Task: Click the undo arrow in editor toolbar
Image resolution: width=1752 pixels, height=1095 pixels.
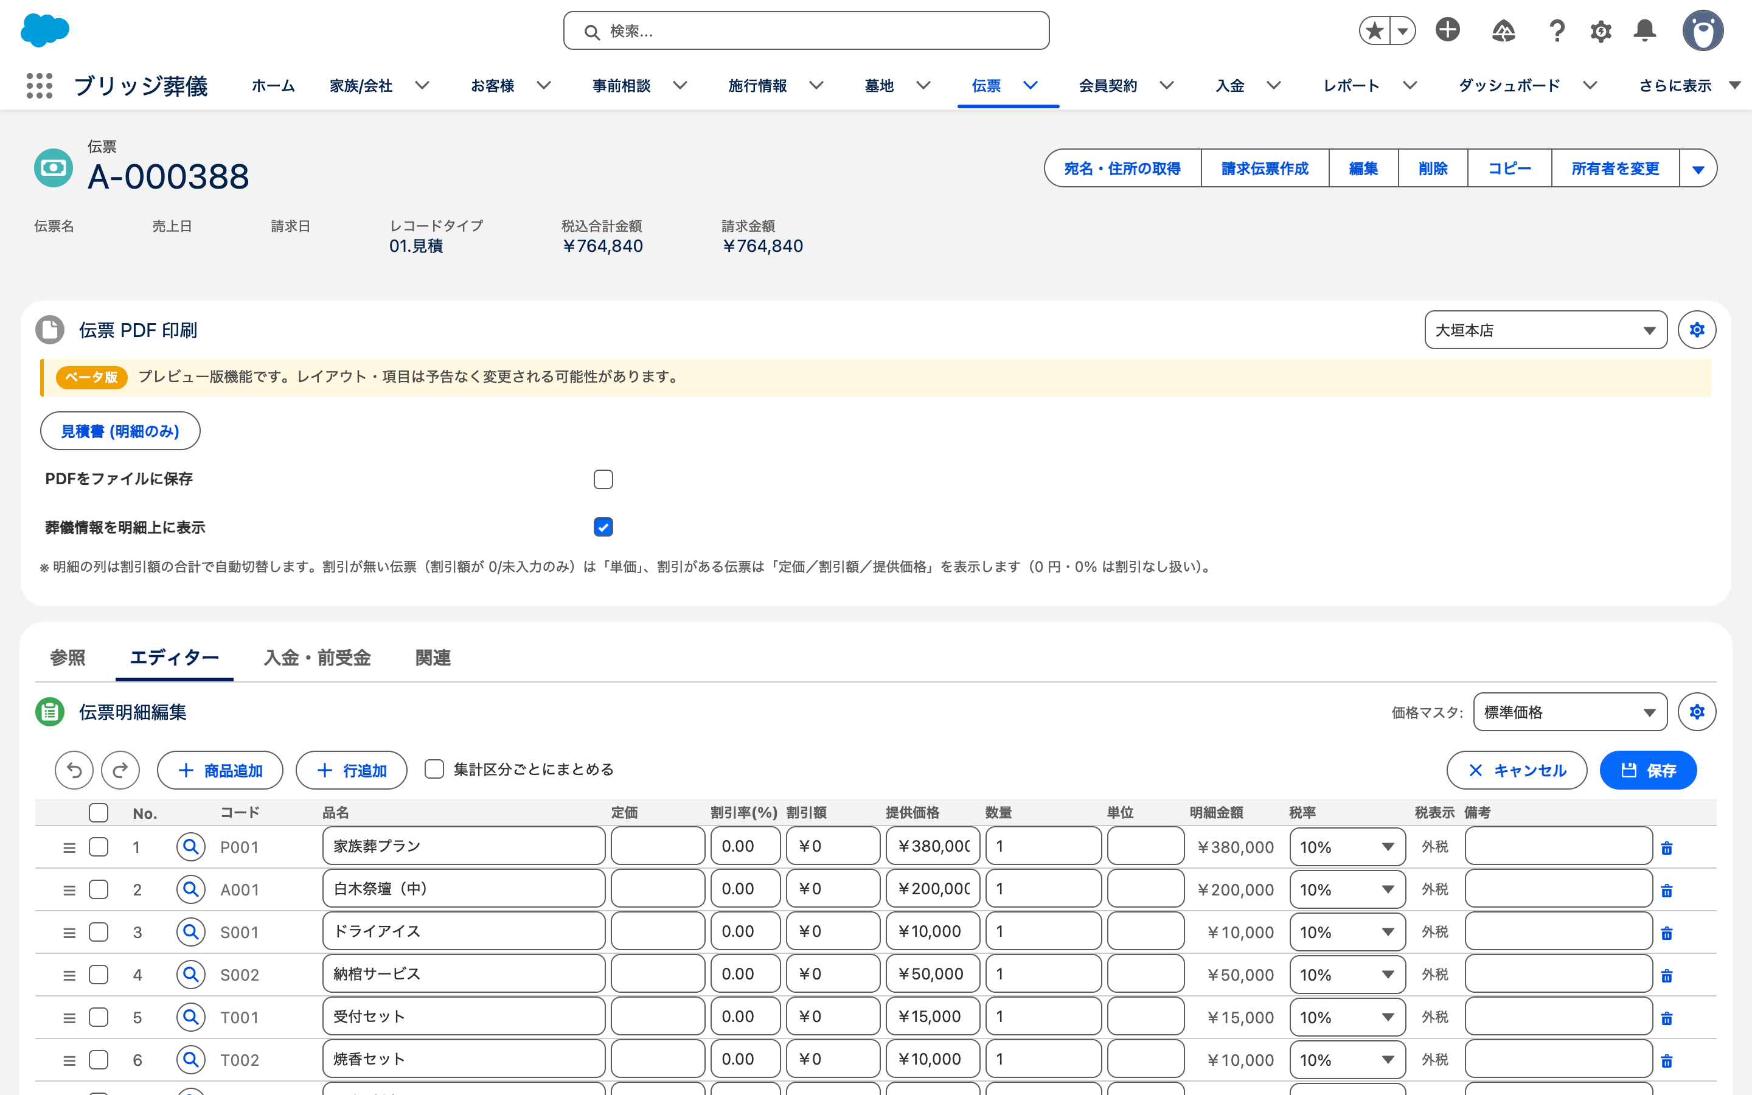Action: pyautogui.click(x=74, y=770)
